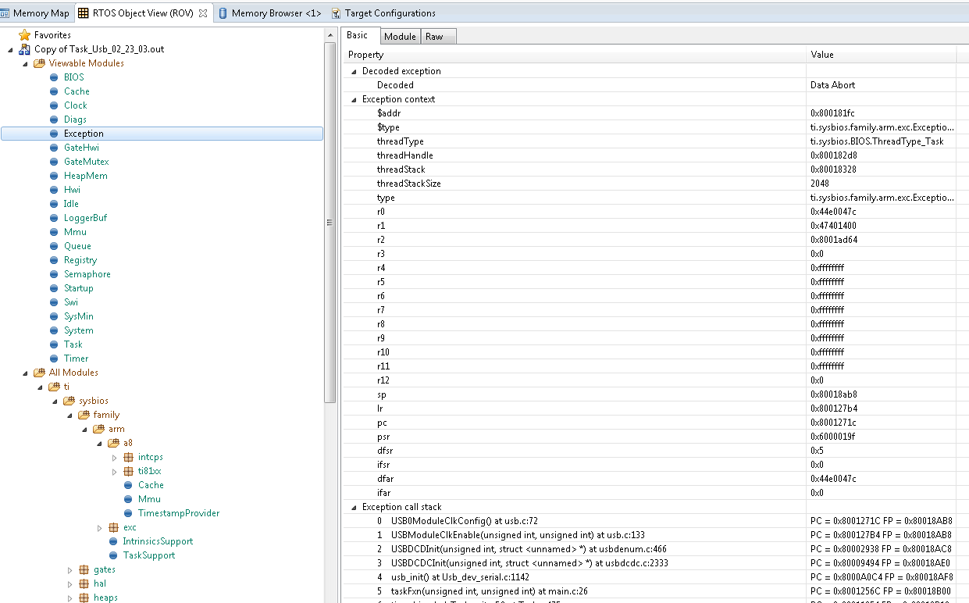Click the LoggerBuf module icon
The height and width of the screenshot is (603, 969).
coord(54,218)
